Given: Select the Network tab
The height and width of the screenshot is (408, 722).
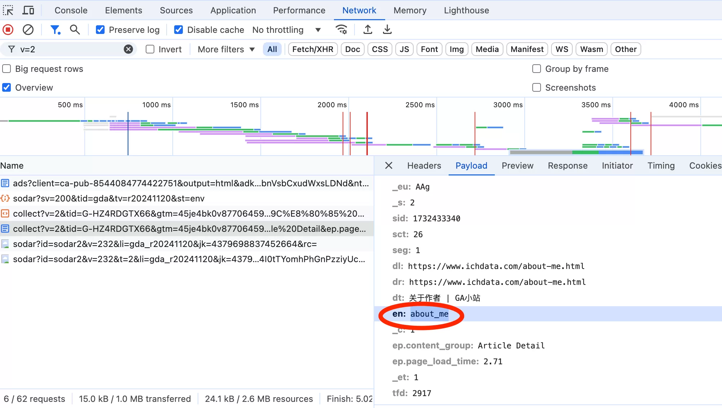Looking at the screenshot, I should [359, 10].
